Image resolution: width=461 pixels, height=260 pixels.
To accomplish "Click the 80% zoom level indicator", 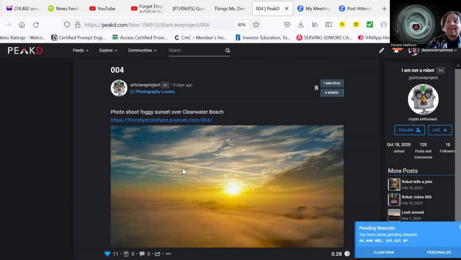I will (x=242, y=25).
